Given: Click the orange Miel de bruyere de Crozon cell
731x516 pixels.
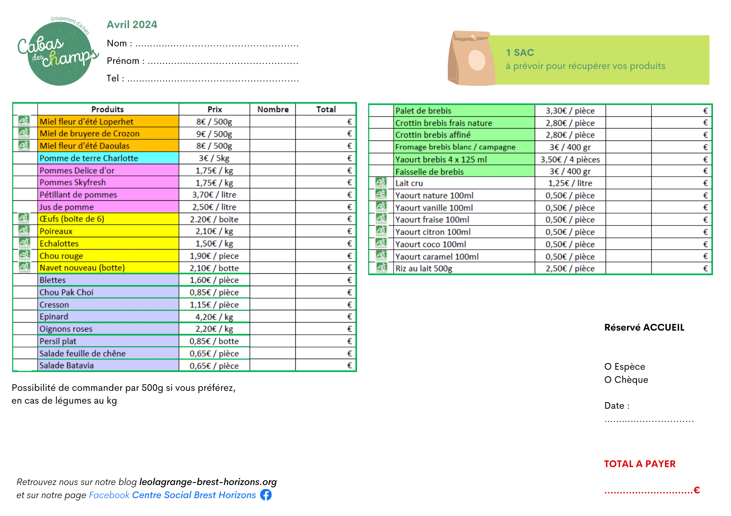Looking at the screenshot, I should tap(108, 134).
